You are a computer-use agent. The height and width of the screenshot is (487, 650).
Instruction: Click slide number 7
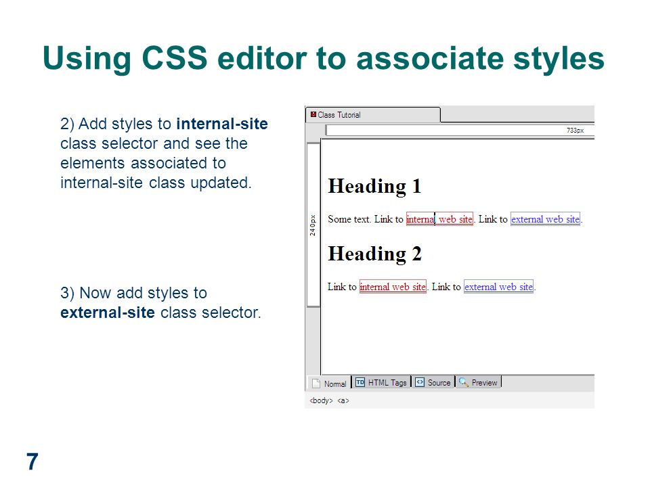point(32,461)
